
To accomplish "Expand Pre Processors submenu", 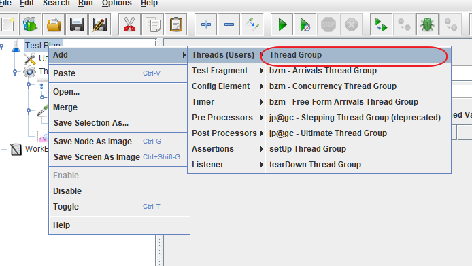I will [x=226, y=118].
